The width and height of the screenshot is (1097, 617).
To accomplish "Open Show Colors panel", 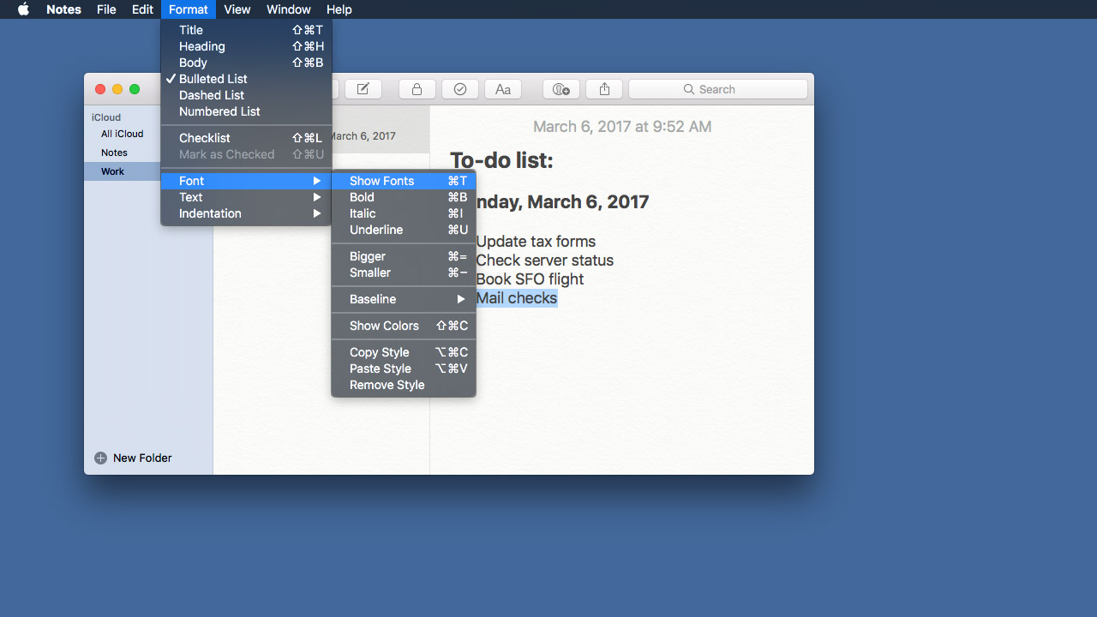I will pos(404,326).
